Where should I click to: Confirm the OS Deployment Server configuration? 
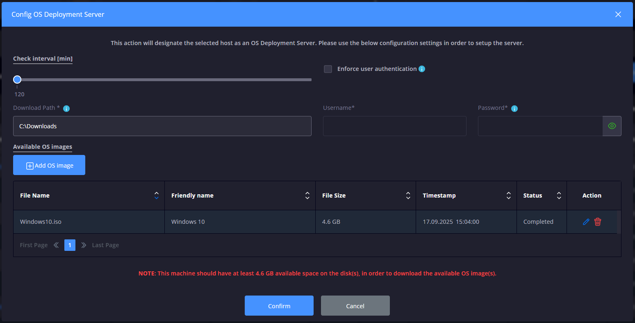pos(279,305)
